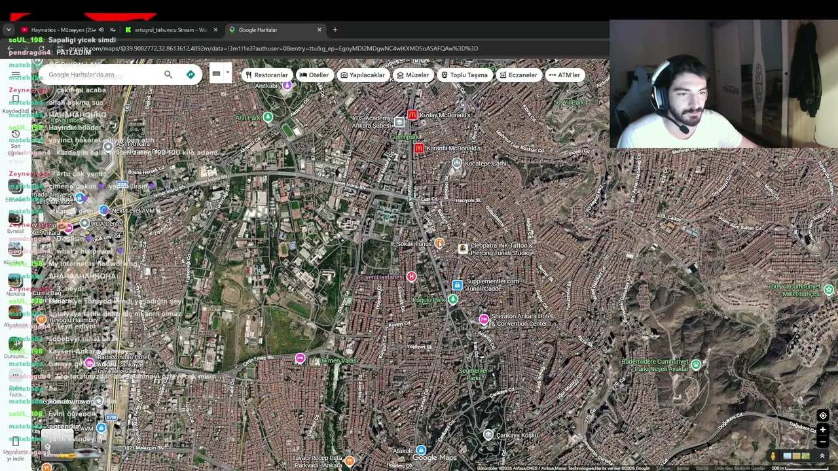The height and width of the screenshot is (471, 838).
Task: Open the Kuğulu Park marker
Action: 453,300
